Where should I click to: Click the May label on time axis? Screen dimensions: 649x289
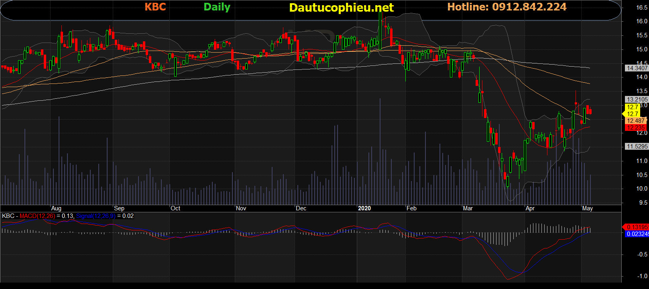587,208
